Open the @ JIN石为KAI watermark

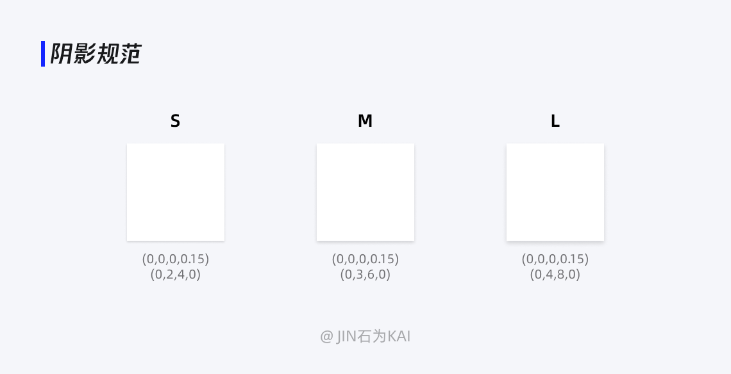point(365,336)
